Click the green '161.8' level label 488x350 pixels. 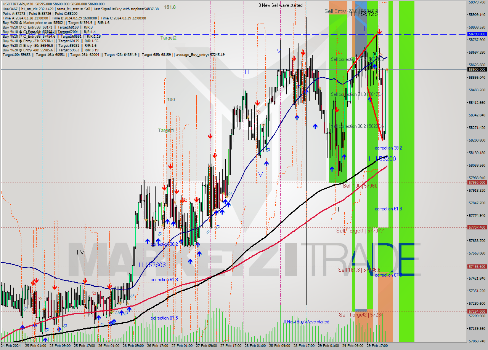coord(170,7)
